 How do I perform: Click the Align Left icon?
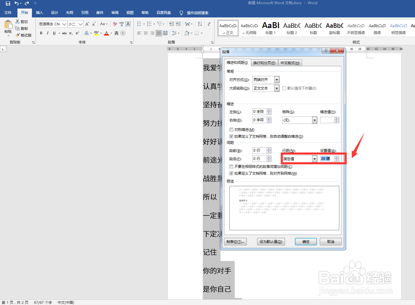click(139, 33)
